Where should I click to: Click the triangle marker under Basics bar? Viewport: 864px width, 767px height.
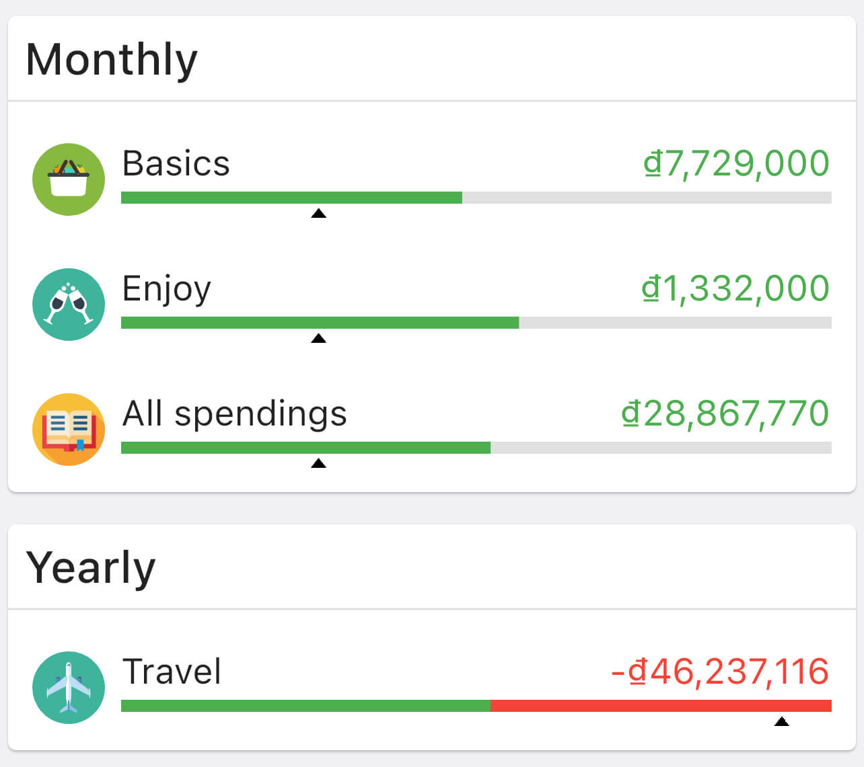point(319,214)
